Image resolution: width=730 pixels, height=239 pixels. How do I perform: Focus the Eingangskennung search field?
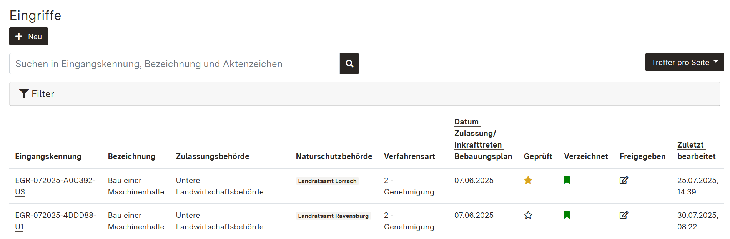click(x=175, y=64)
